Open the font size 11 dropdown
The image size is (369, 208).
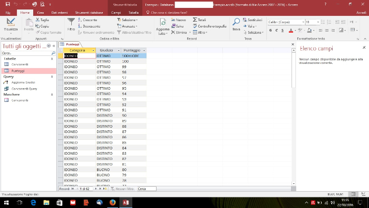[x=318, y=22]
